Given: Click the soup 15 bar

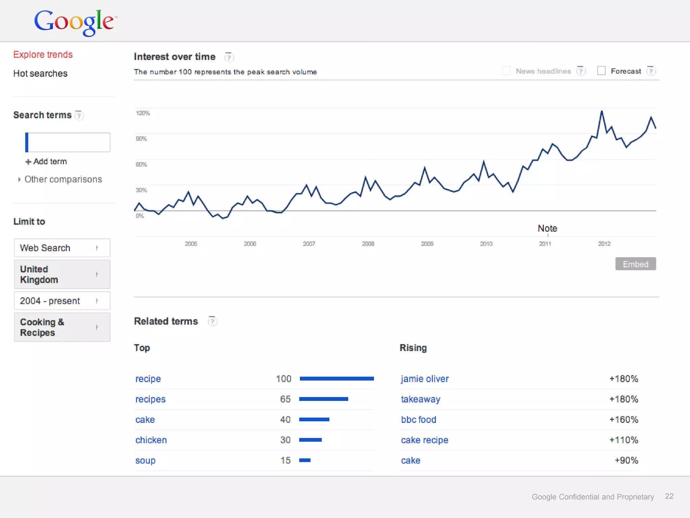Looking at the screenshot, I should click(x=305, y=460).
